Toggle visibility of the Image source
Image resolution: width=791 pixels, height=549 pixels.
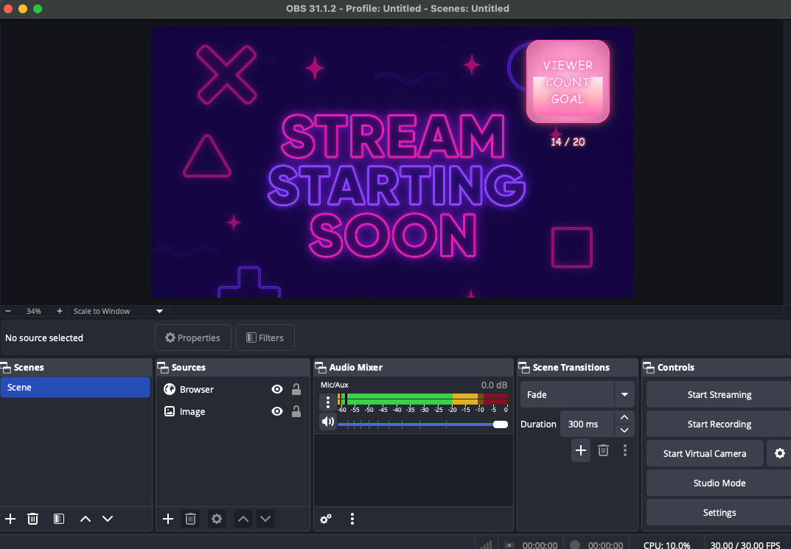point(276,411)
